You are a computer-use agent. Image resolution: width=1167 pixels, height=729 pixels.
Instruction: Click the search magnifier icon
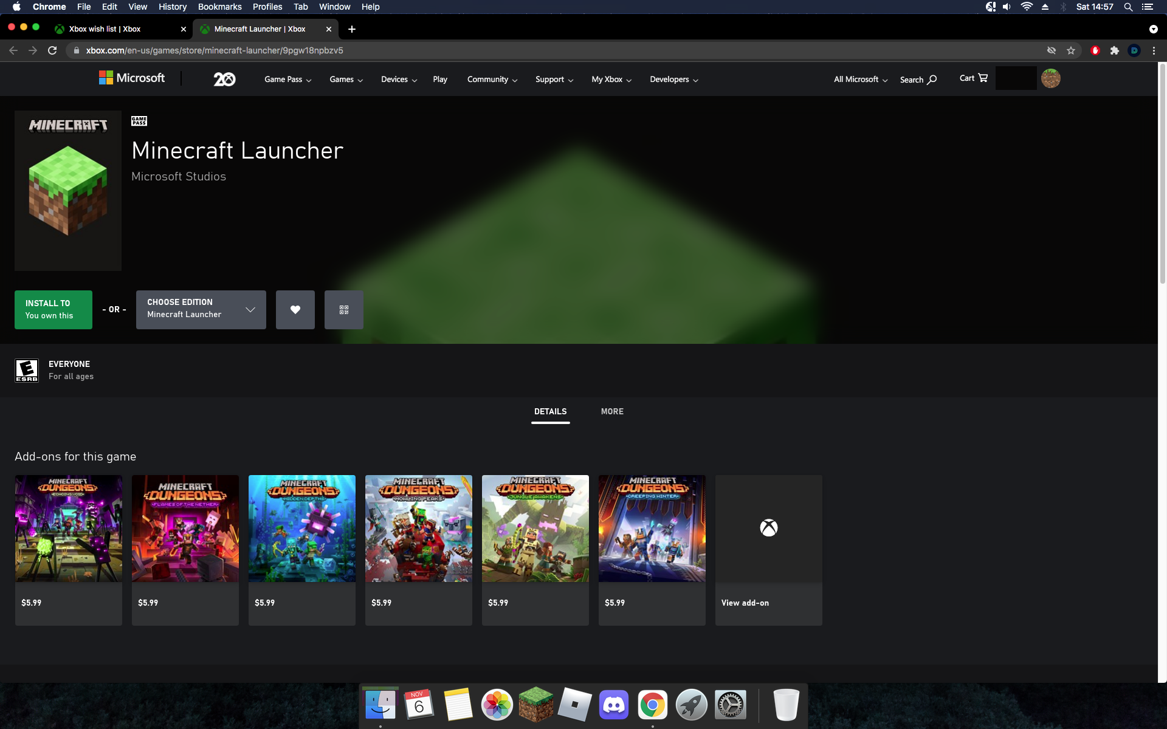click(x=932, y=80)
